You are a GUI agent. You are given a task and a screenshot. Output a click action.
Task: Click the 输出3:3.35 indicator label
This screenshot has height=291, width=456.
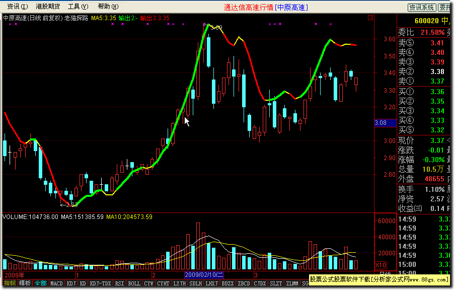tap(155, 18)
